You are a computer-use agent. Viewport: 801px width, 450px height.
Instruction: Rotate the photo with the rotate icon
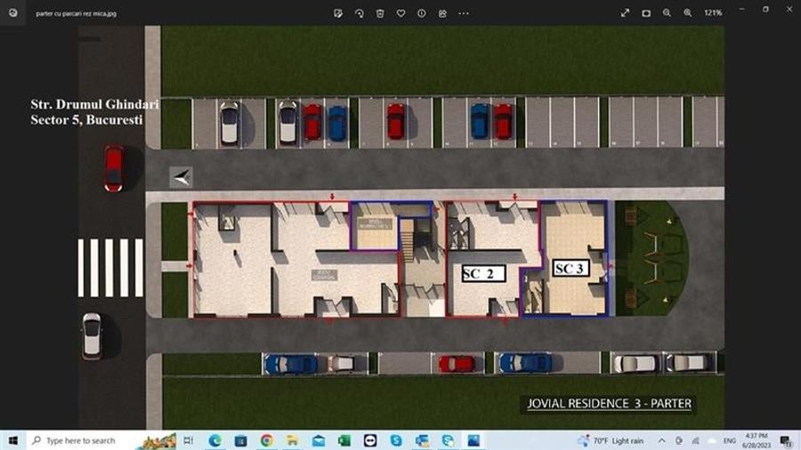360,13
